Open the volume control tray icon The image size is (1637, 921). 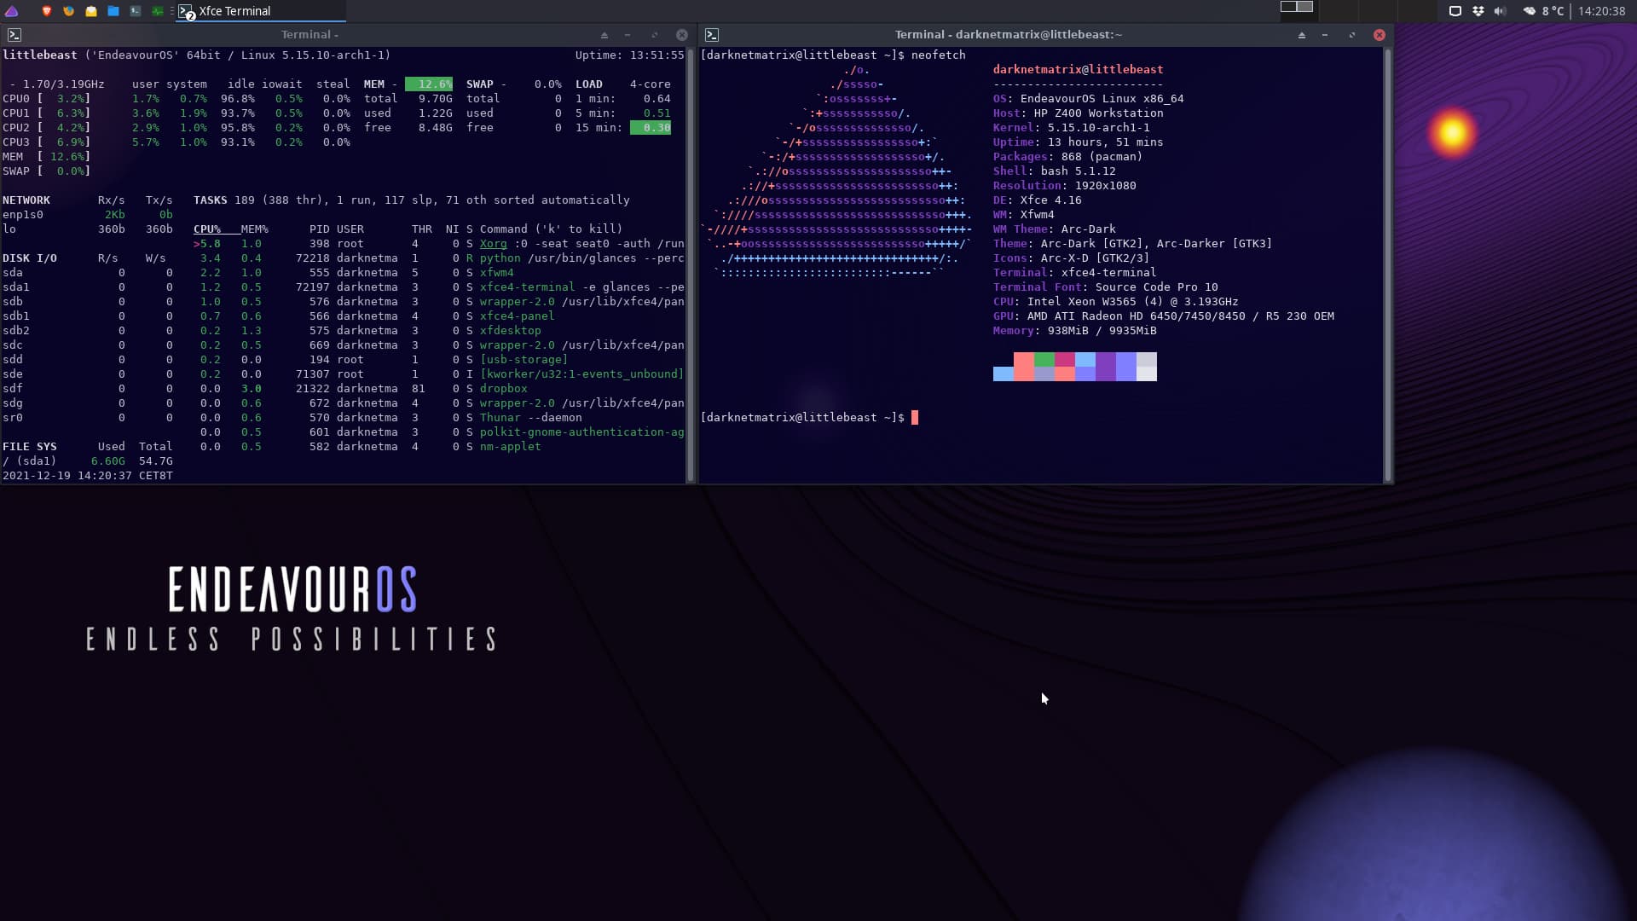[x=1500, y=11]
